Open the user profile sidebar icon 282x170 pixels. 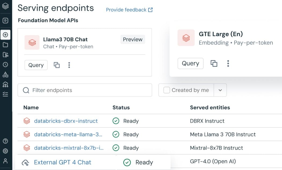coord(5,161)
